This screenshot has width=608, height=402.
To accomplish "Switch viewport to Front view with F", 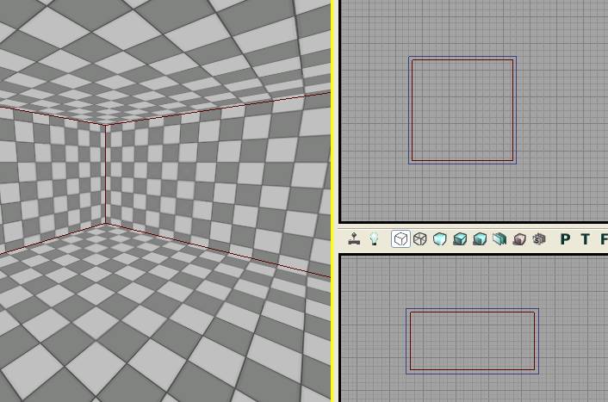I will [x=604, y=239].
